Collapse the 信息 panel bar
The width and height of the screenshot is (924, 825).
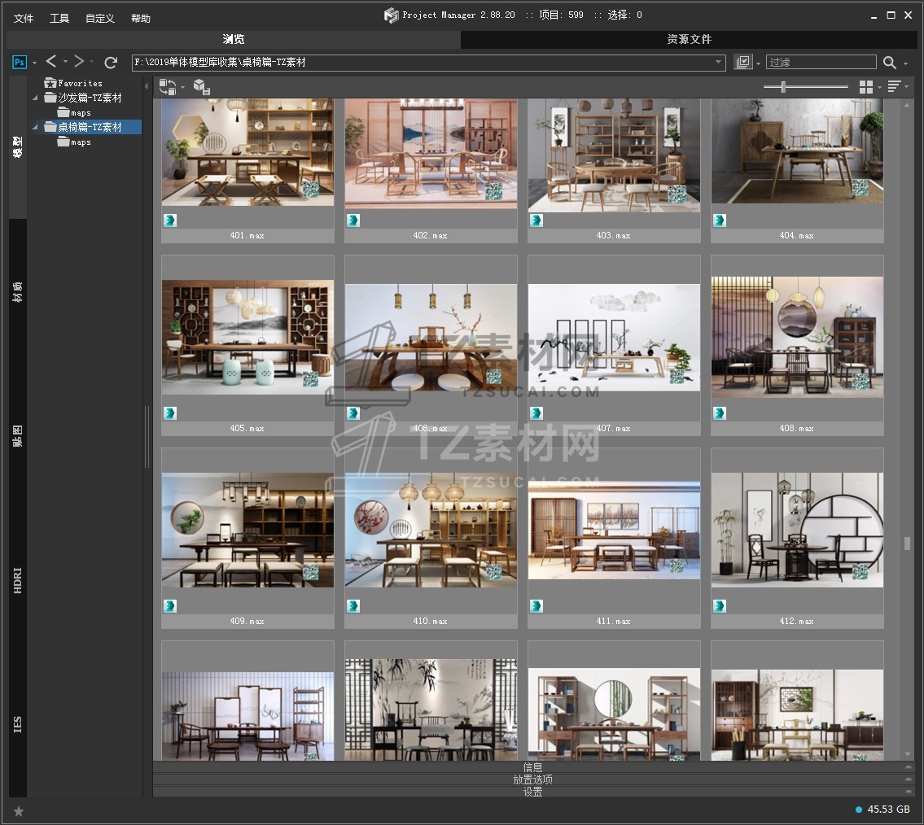[533, 766]
